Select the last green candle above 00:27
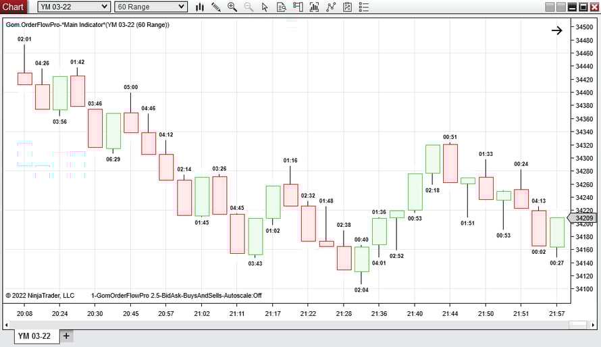Viewport: 601px width, 347px height. point(557,232)
